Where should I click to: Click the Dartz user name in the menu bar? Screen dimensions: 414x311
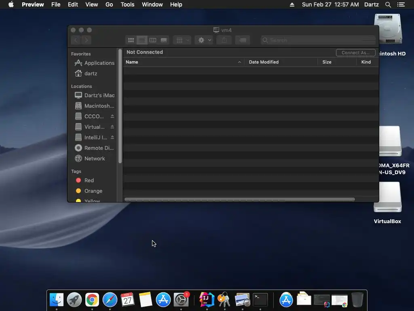pyautogui.click(x=372, y=4)
